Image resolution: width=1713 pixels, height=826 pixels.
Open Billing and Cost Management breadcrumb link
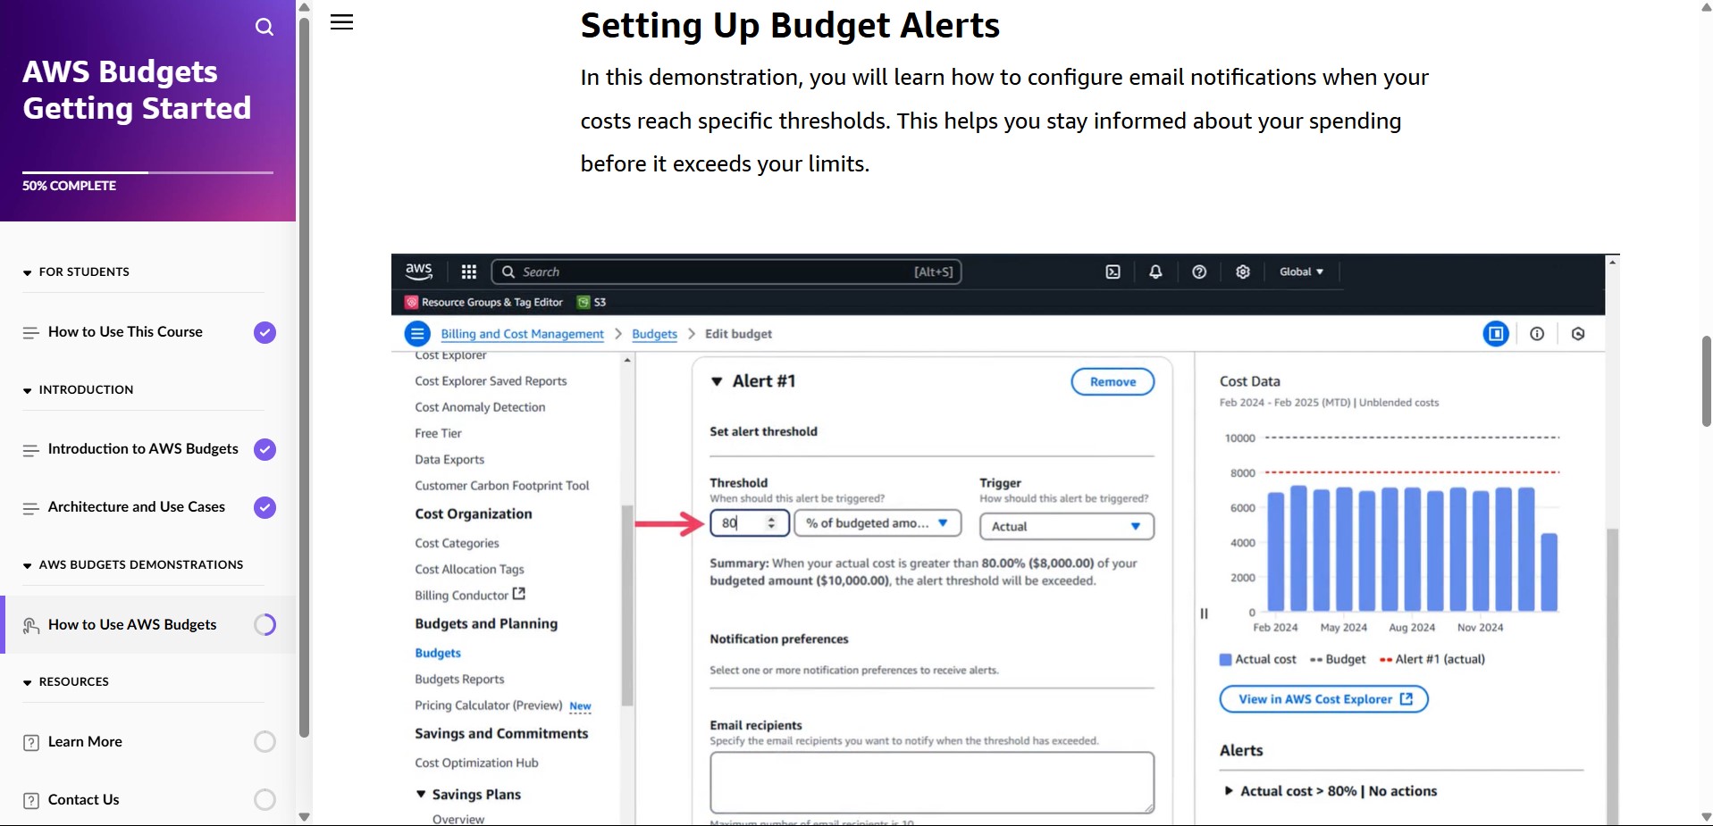click(x=522, y=334)
